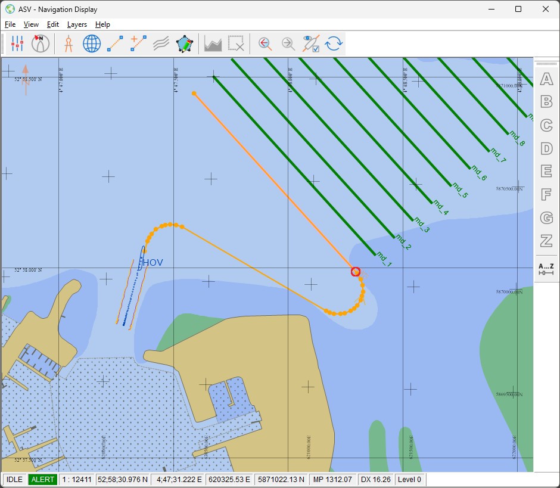Click the dashed selection clear icon

(x=237, y=43)
